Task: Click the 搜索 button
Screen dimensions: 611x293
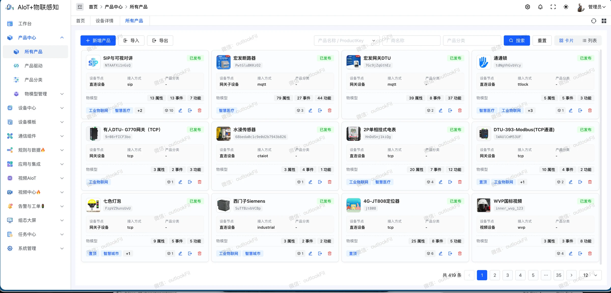Action: click(x=517, y=40)
